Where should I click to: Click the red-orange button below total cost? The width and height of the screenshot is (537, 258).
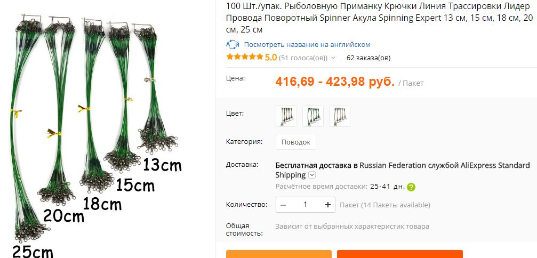[399, 254]
